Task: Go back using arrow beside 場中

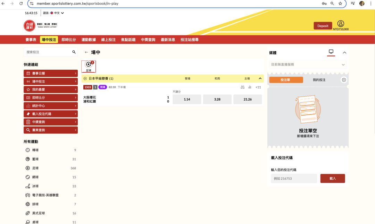Action: [86, 52]
